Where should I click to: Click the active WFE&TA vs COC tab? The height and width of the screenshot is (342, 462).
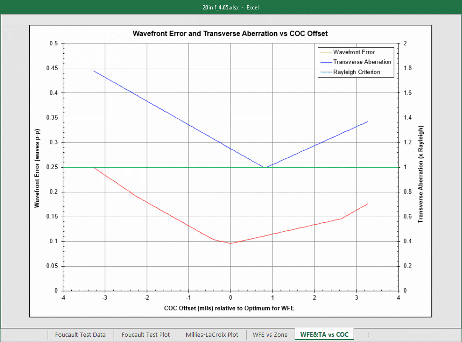click(324, 334)
